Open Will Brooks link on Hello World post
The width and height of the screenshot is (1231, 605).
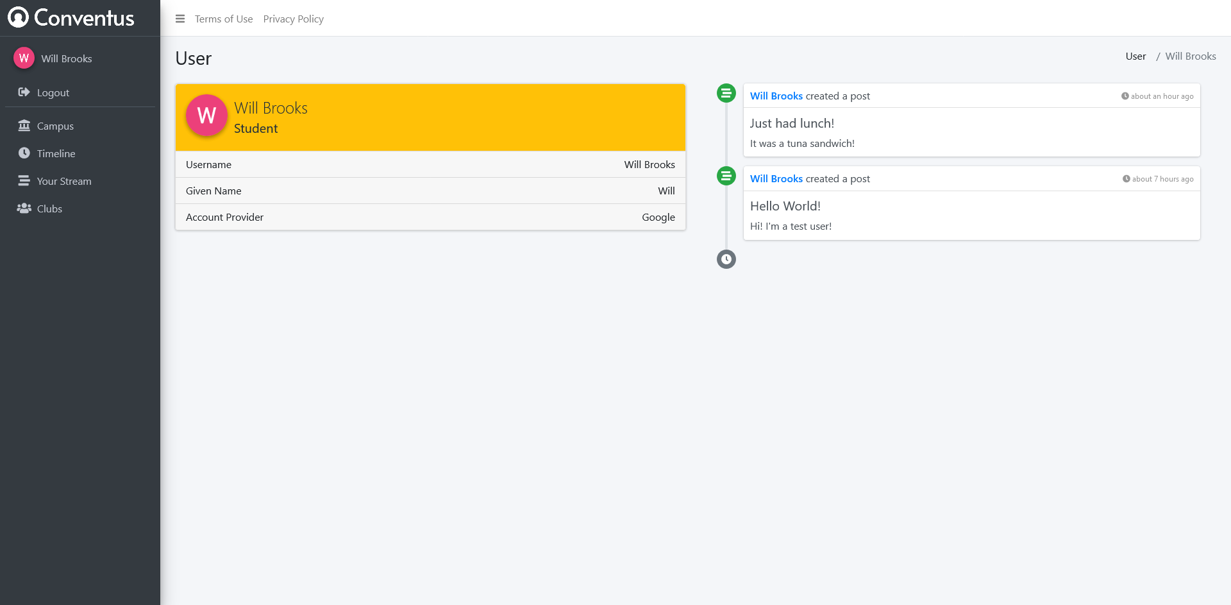[x=776, y=179]
